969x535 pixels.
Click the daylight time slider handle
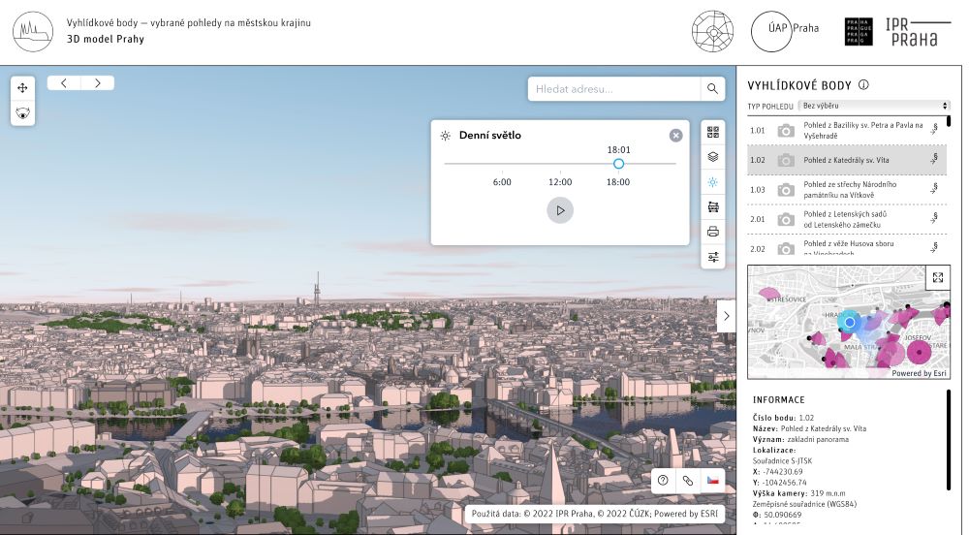click(x=618, y=164)
